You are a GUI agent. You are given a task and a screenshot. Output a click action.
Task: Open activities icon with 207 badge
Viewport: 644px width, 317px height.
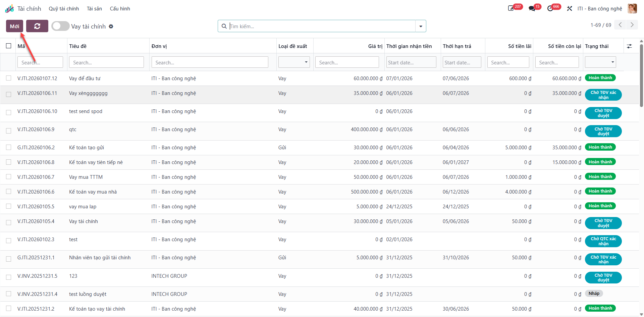511,8
